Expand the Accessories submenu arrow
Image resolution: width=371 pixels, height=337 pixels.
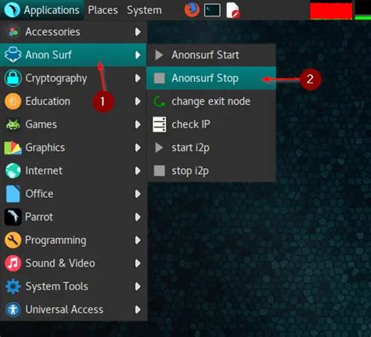138,32
